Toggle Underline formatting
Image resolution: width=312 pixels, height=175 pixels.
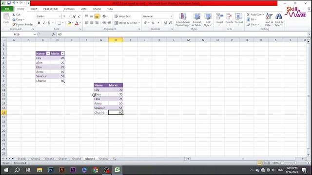49,23
